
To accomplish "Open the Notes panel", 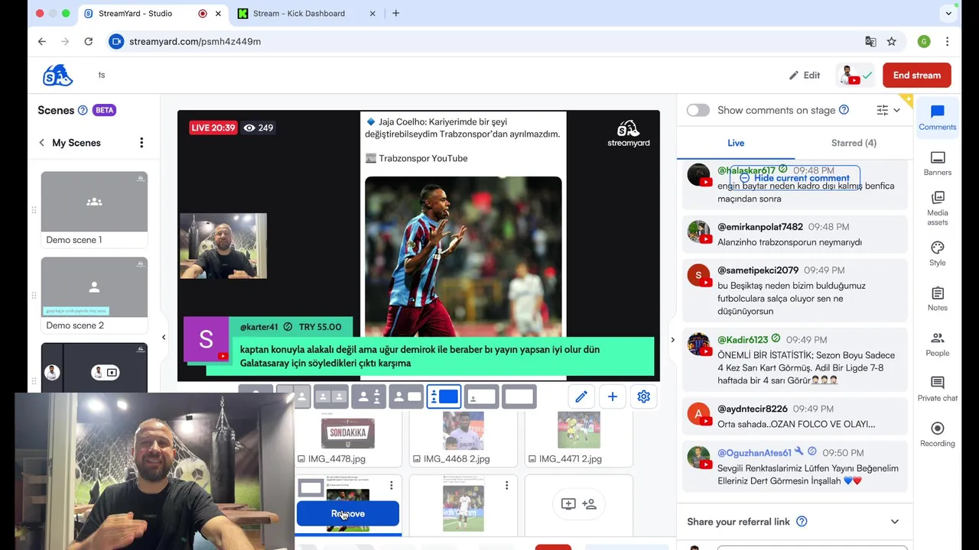I will point(938,299).
